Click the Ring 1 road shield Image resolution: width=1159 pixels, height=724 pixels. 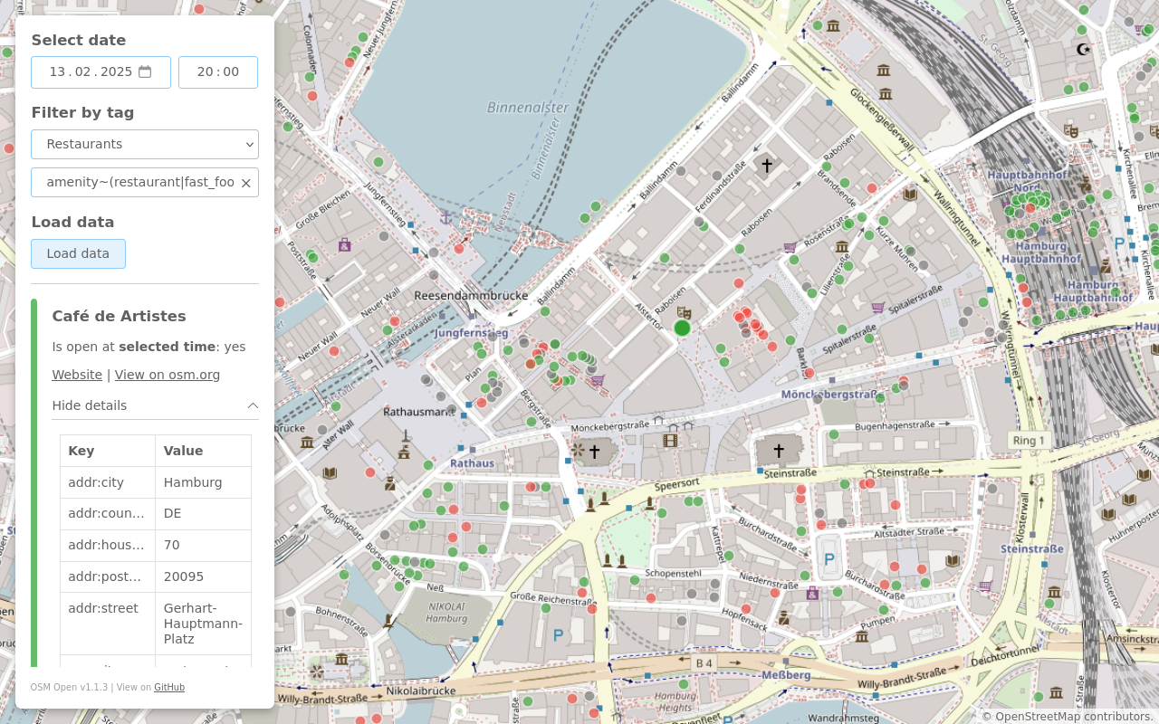point(1029,441)
